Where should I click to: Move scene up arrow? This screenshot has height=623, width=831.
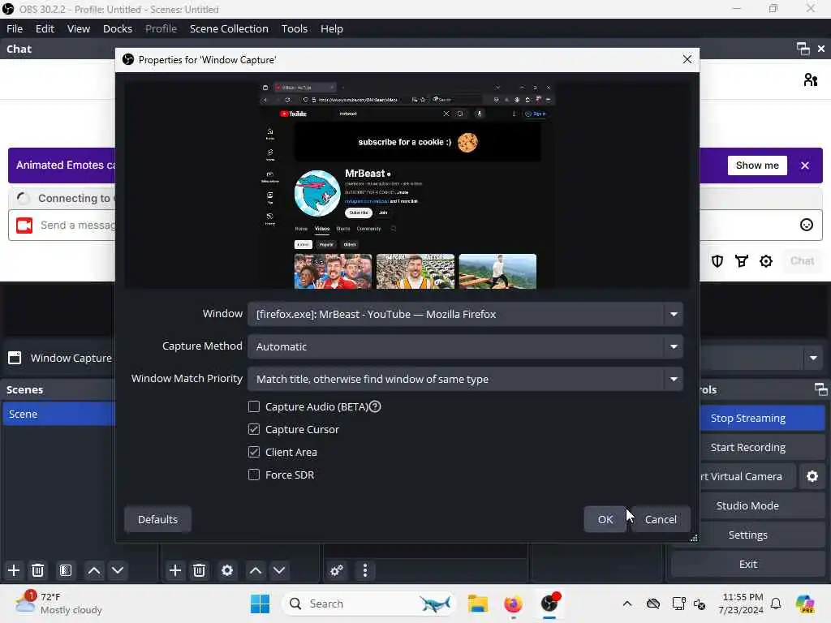[x=94, y=570]
